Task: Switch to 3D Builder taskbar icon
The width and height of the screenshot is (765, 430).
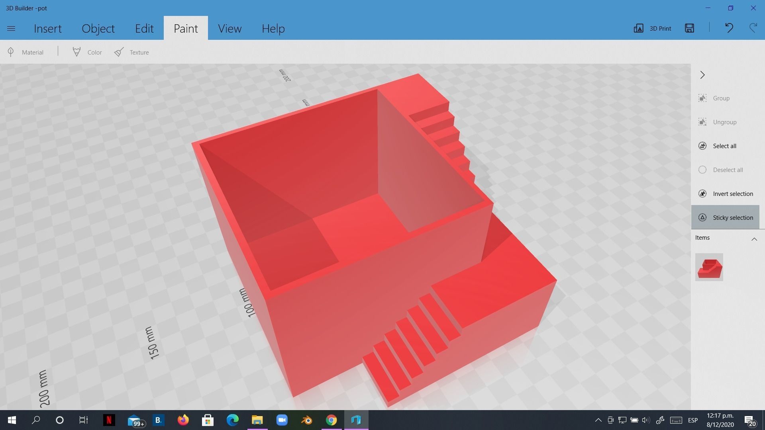Action: click(356, 420)
